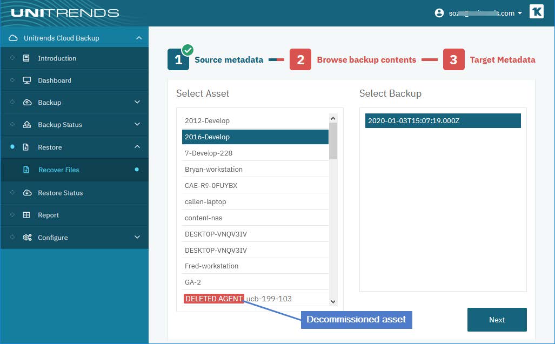Select the CAE-R9-0FUYBX asset
The width and height of the screenshot is (555, 344).
tap(255, 185)
